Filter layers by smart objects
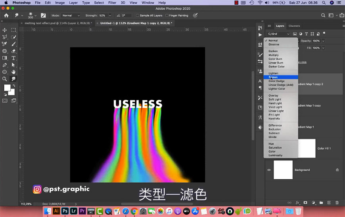 coord(318,34)
